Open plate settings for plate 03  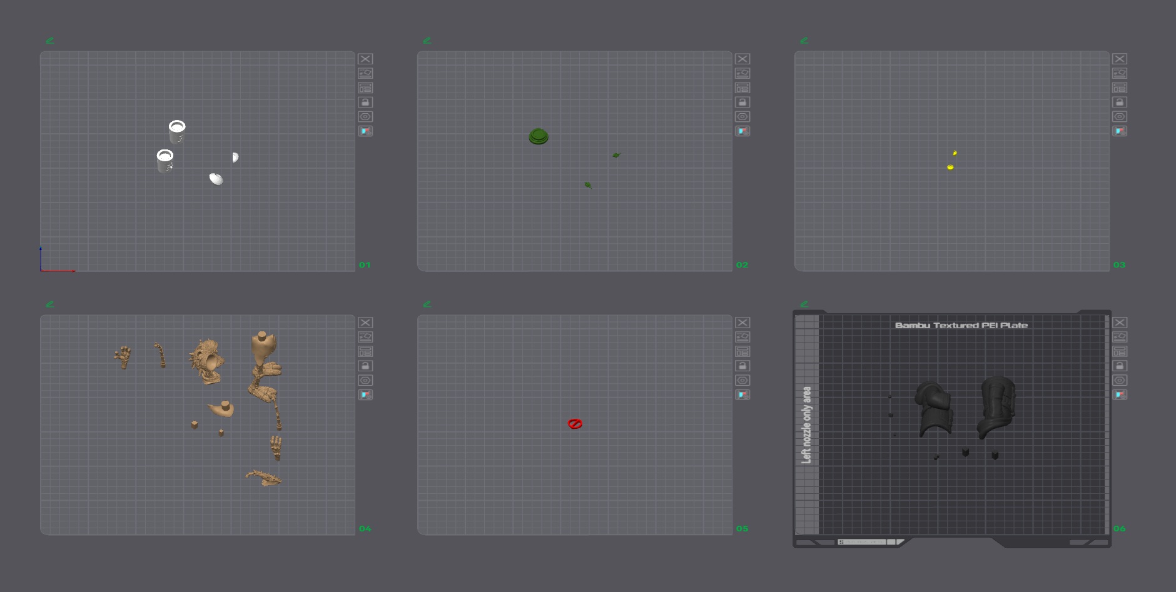pos(1120,116)
